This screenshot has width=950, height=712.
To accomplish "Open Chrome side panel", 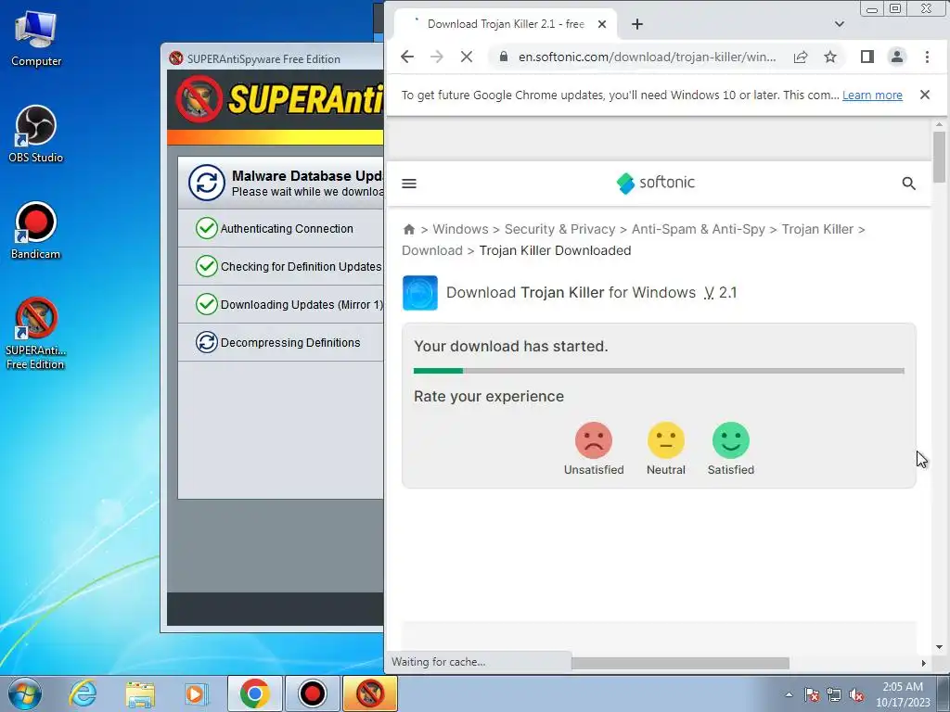I will point(867,57).
